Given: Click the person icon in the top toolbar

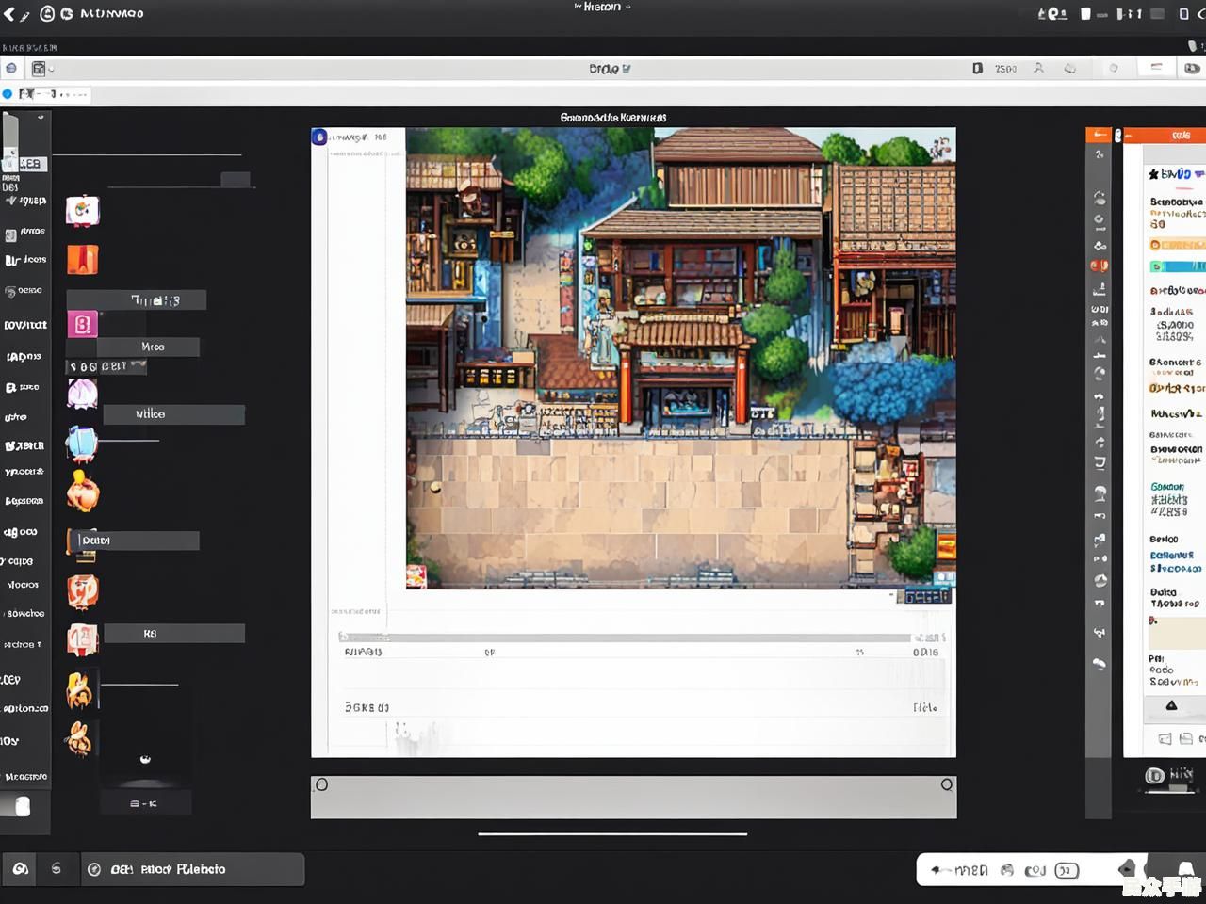Looking at the screenshot, I should click(x=1038, y=69).
